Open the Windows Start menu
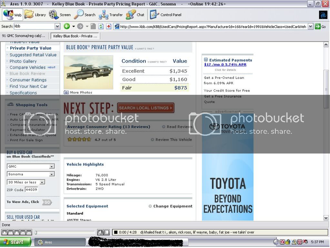This screenshot has height=248, width=330. coord(15,242)
